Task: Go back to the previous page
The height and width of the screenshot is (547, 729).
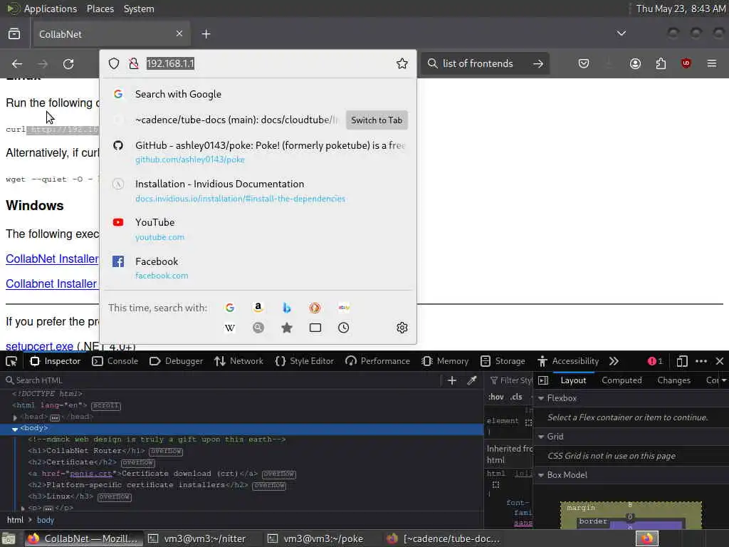Action: (x=17, y=63)
